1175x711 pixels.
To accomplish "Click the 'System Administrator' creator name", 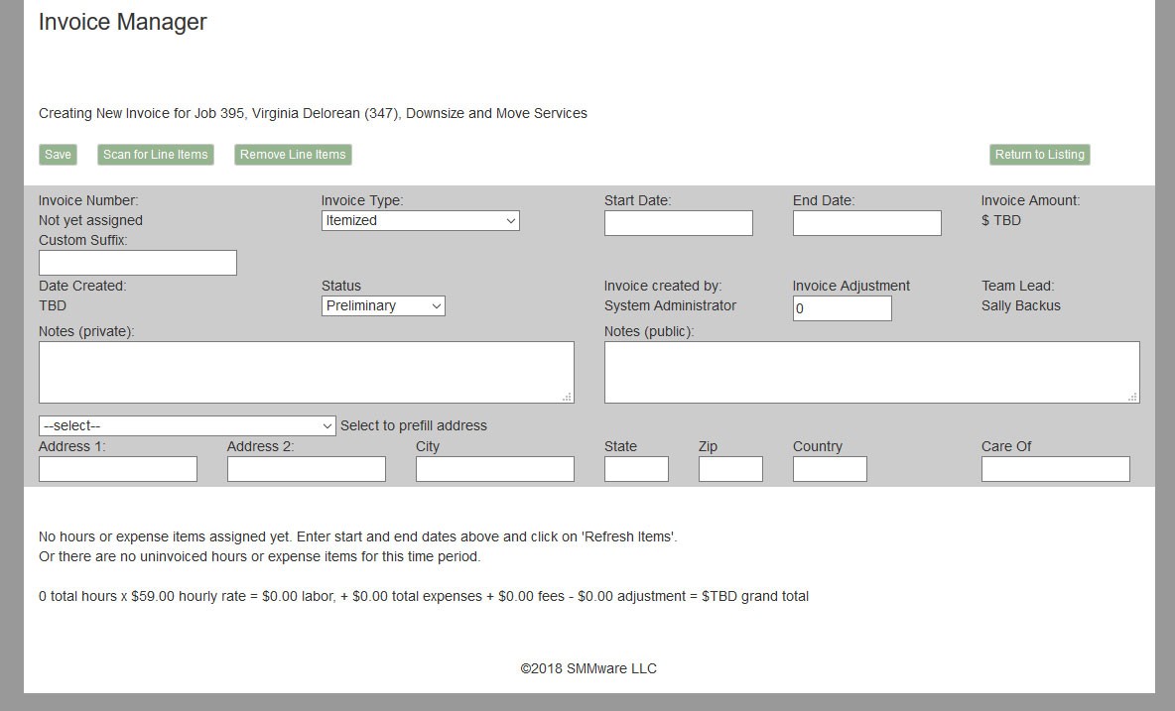I will tap(670, 306).
